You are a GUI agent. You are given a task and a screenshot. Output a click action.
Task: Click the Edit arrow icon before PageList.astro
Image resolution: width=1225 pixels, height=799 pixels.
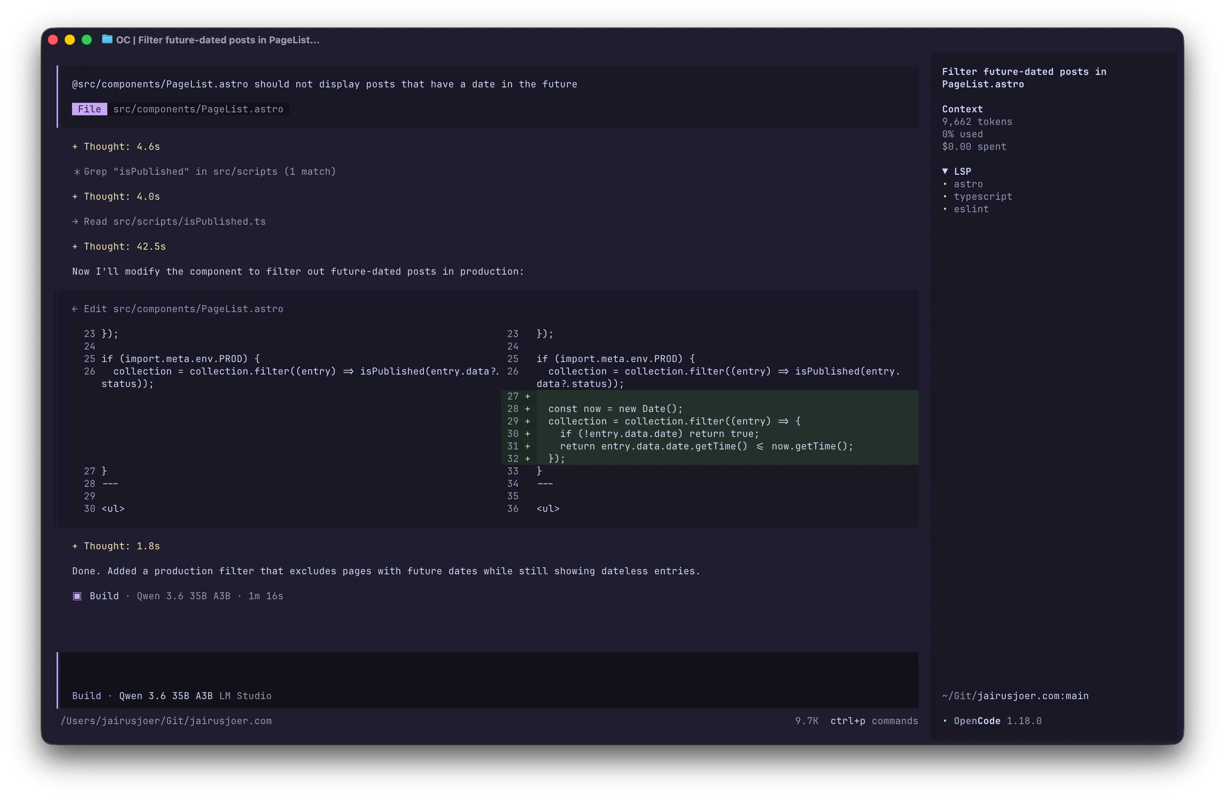pyautogui.click(x=75, y=309)
